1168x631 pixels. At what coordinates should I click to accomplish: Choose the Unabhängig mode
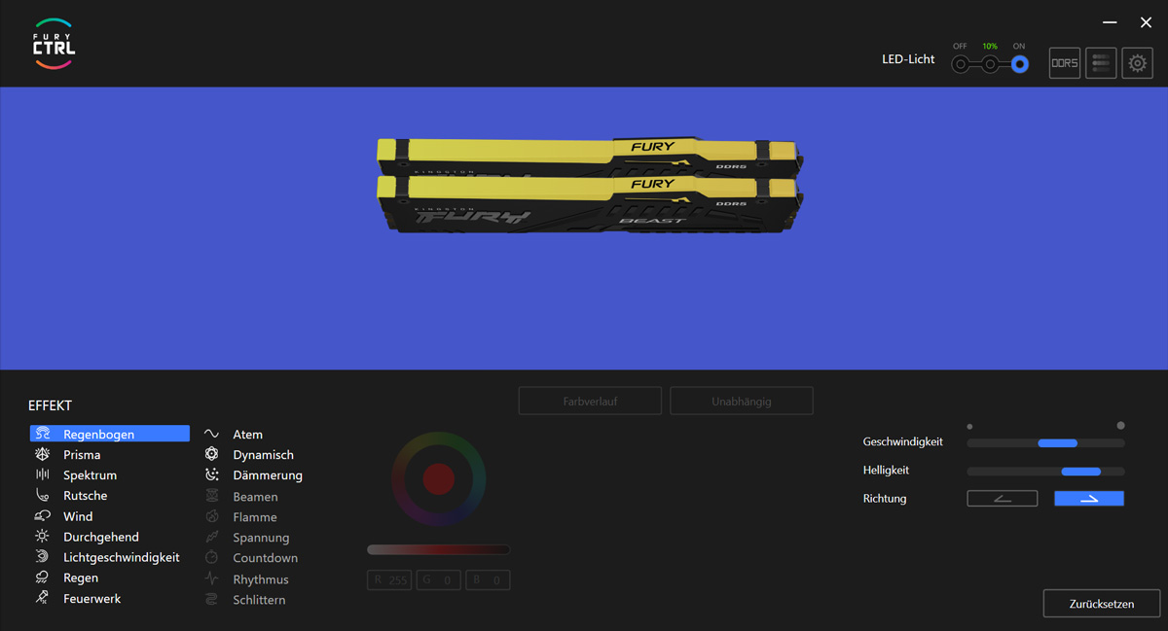(742, 401)
